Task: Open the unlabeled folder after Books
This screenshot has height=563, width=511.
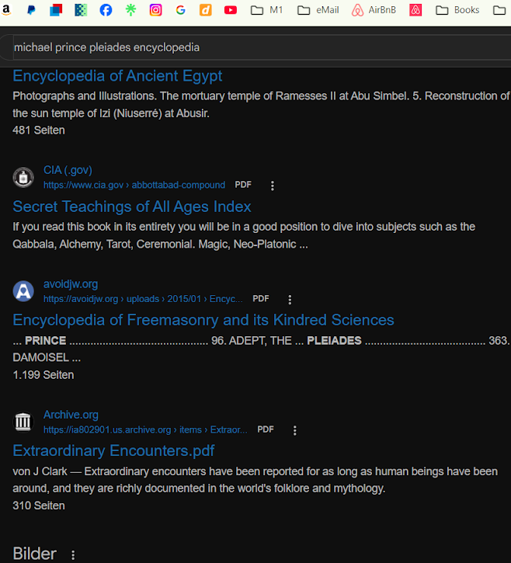Action: tap(499, 9)
